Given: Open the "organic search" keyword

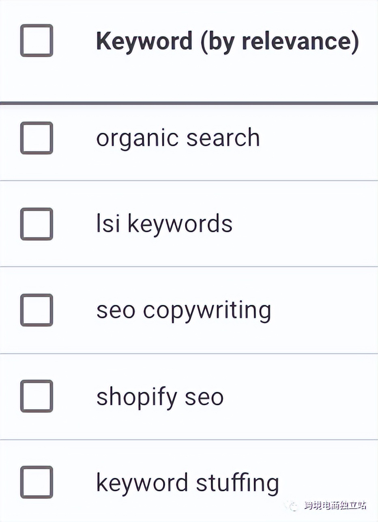Looking at the screenshot, I should click(178, 138).
